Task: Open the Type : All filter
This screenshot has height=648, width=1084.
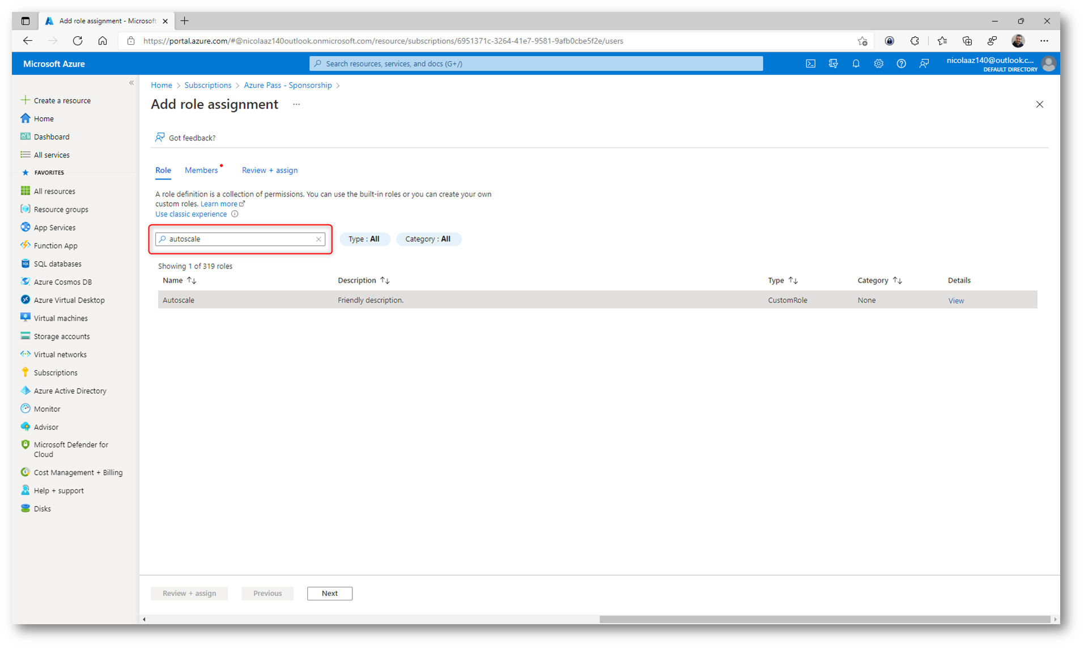Action: point(364,239)
